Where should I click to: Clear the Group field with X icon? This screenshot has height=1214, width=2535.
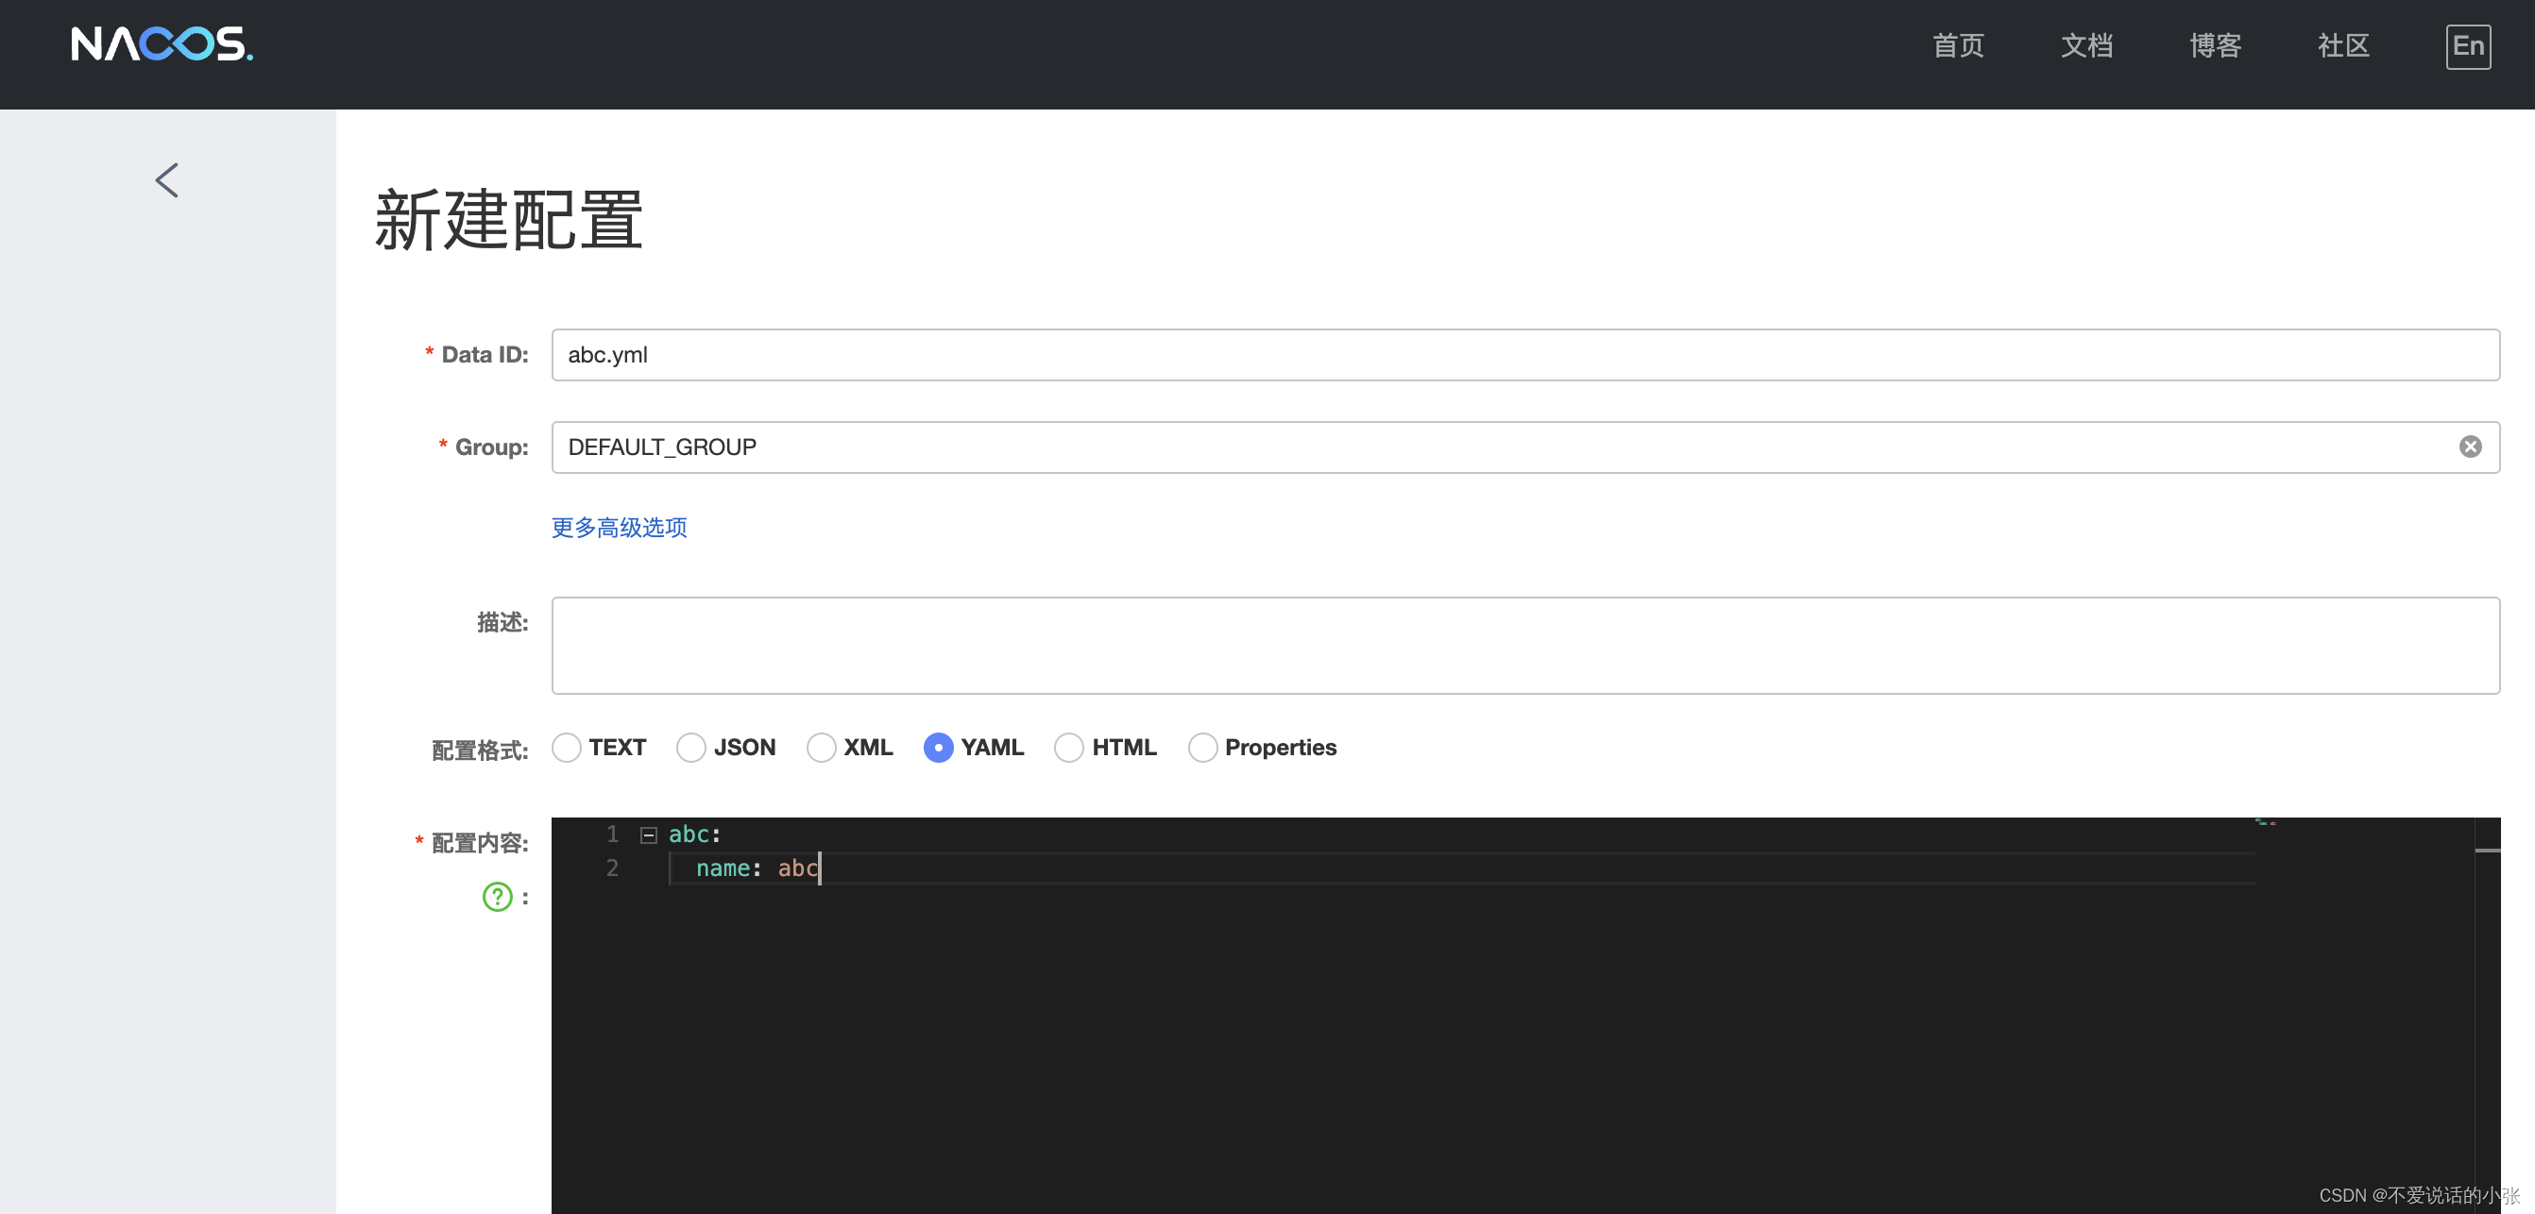(2470, 447)
